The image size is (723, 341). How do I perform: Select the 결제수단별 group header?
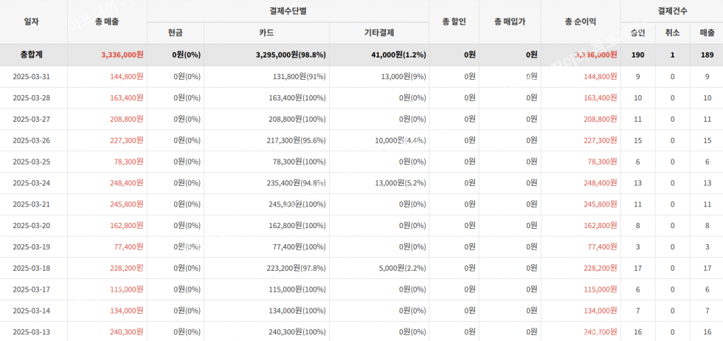coord(288,11)
